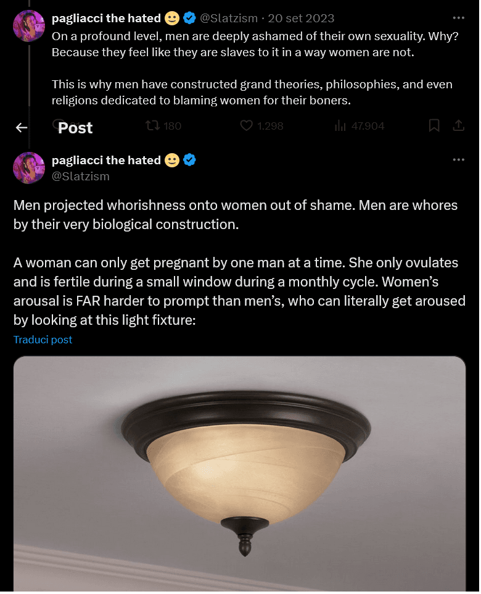Click verified badge in parent post header
This screenshot has width=481, height=594.
pos(189,19)
